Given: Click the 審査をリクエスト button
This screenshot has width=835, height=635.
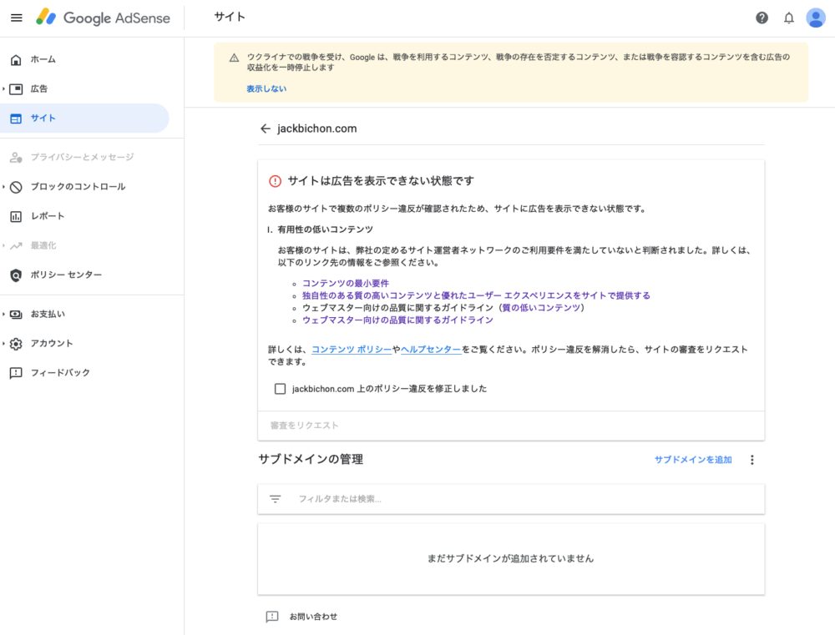Looking at the screenshot, I should click(304, 426).
